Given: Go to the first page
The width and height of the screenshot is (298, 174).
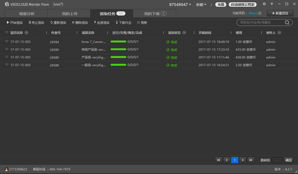Looking at the screenshot, I should pos(219,160).
